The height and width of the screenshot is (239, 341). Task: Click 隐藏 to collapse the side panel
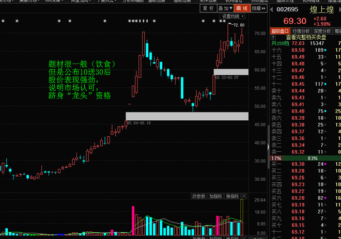coord(258,8)
